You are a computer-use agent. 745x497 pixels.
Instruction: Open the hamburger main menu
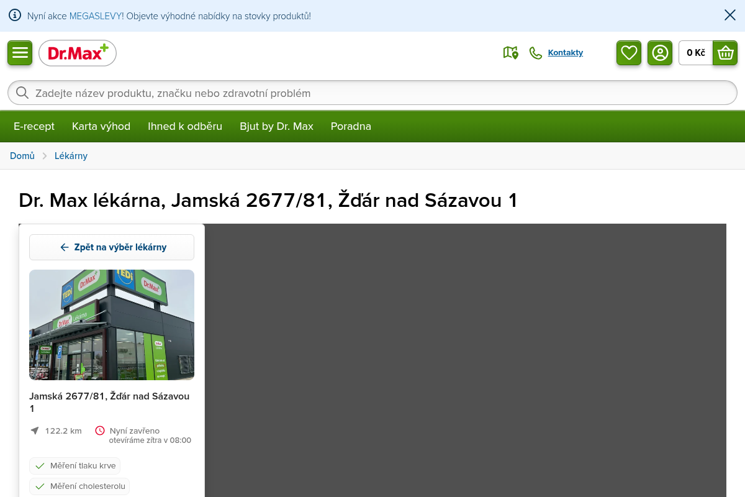(20, 53)
